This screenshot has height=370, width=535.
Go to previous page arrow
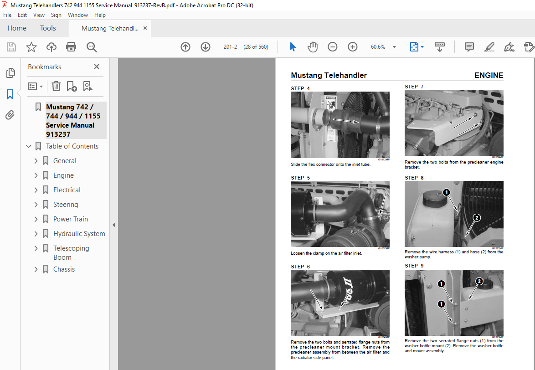pos(185,47)
